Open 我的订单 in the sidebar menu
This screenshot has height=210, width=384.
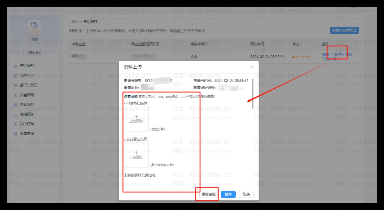coord(27,124)
